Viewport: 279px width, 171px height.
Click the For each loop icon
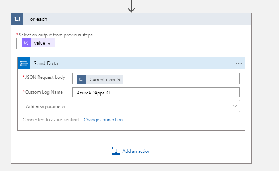[18, 19]
